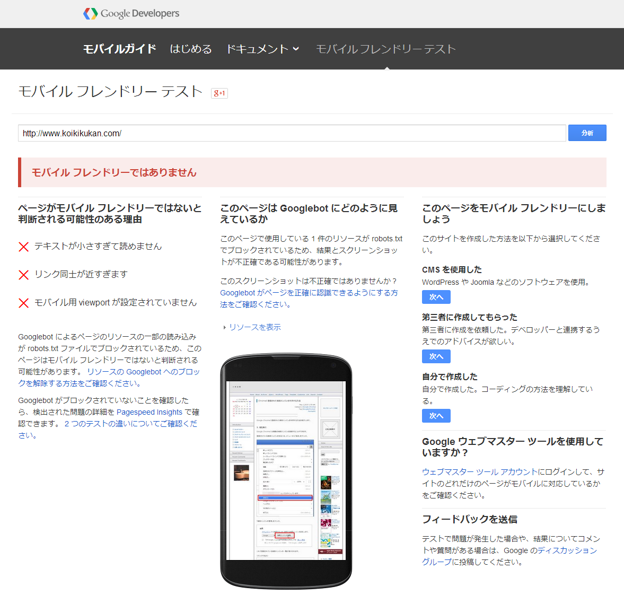Click 次へ under CMS を使用した

point(436,297)
